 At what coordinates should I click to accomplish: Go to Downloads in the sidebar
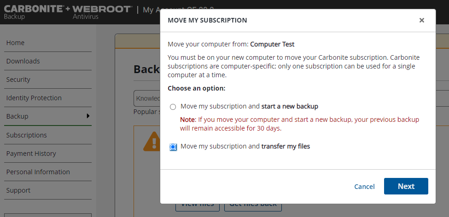(x=23, y=61)
